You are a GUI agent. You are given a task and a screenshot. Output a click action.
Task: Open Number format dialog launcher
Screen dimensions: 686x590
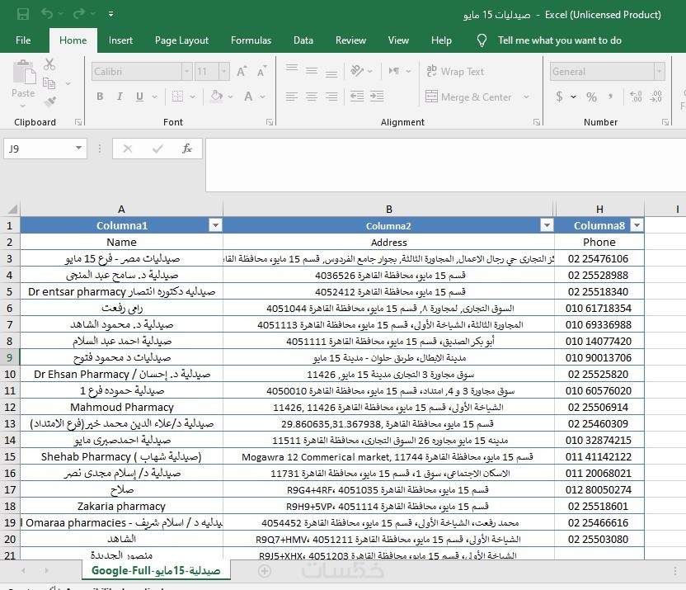665,122
